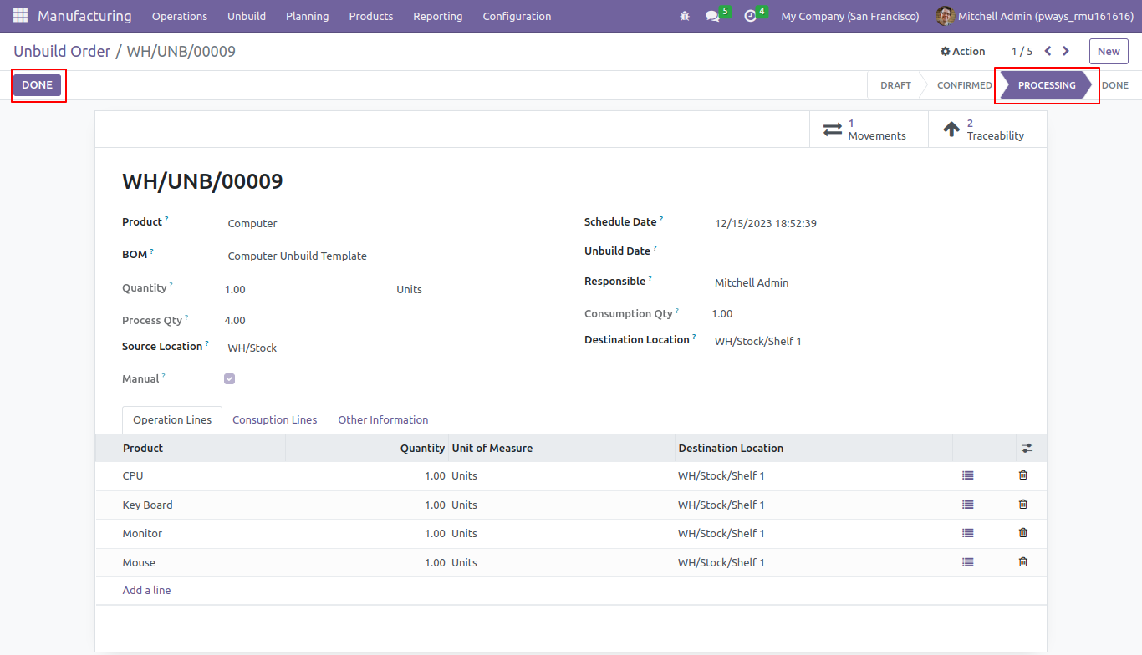Go to next record with right chevron
Image resolution: width=1142 pixels, height=655 pixels.
1066,51
